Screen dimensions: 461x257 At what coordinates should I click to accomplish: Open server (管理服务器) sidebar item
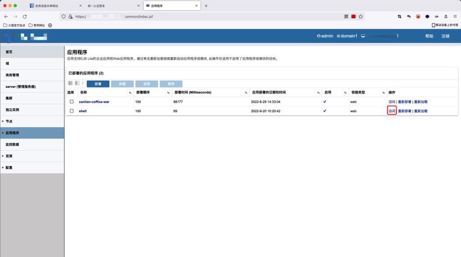pyautogui.click(x=32, y=87)
